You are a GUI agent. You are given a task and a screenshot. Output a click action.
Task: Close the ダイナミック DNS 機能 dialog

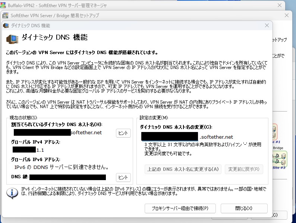coord(267,25)
